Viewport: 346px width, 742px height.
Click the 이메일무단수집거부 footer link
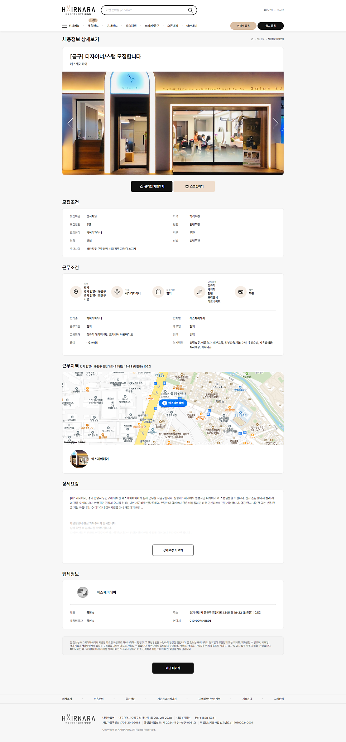click(x=210, y=699)
